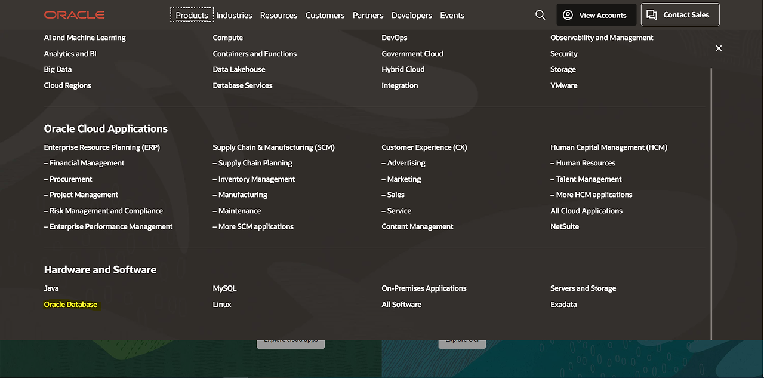Open More SCM applications
Image resolution: width=764 pixels, height=378 pixels.
[253, 226]
